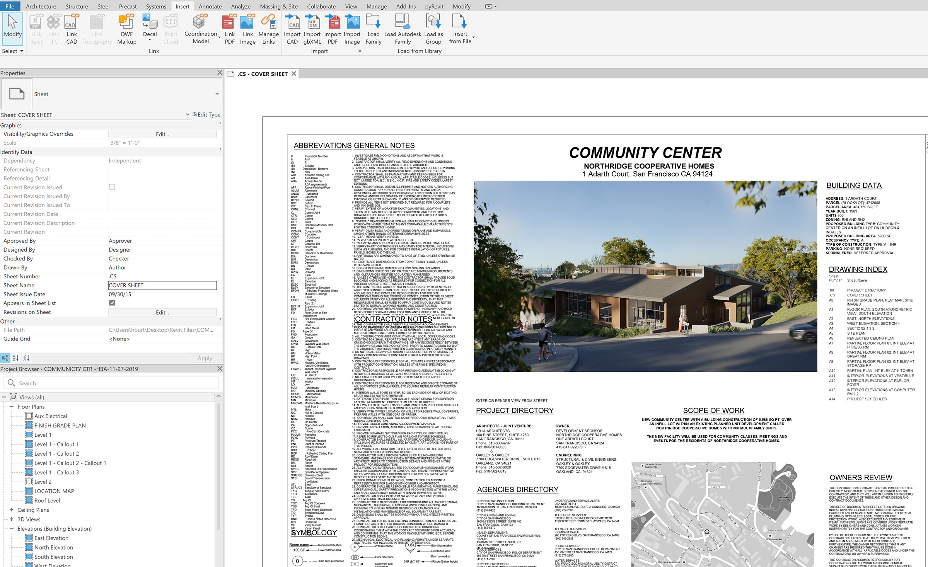Viewport: 928px width, 567px height.
Task: Select Level 1 - Callout 3 view
Action: [x=56, y=472]
